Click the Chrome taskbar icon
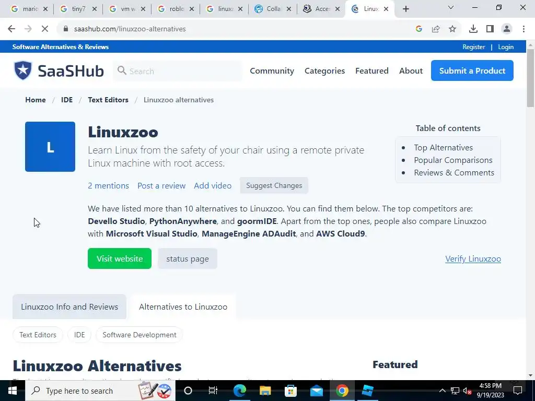535x401 pixels. [342, 391]
